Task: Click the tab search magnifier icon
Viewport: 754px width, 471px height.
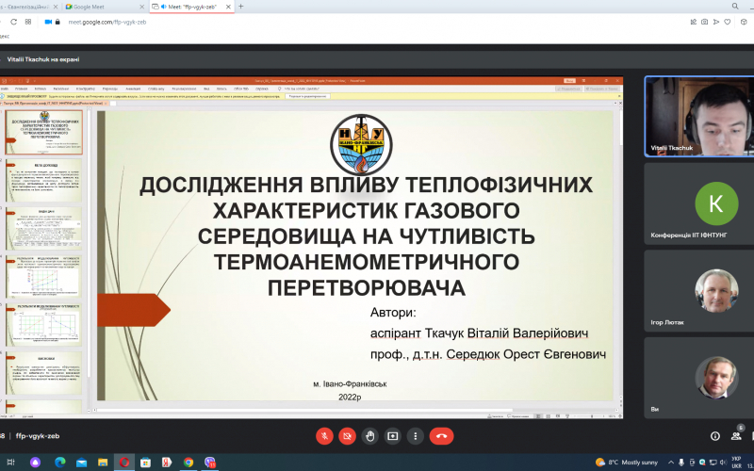Action: [735, 7]
